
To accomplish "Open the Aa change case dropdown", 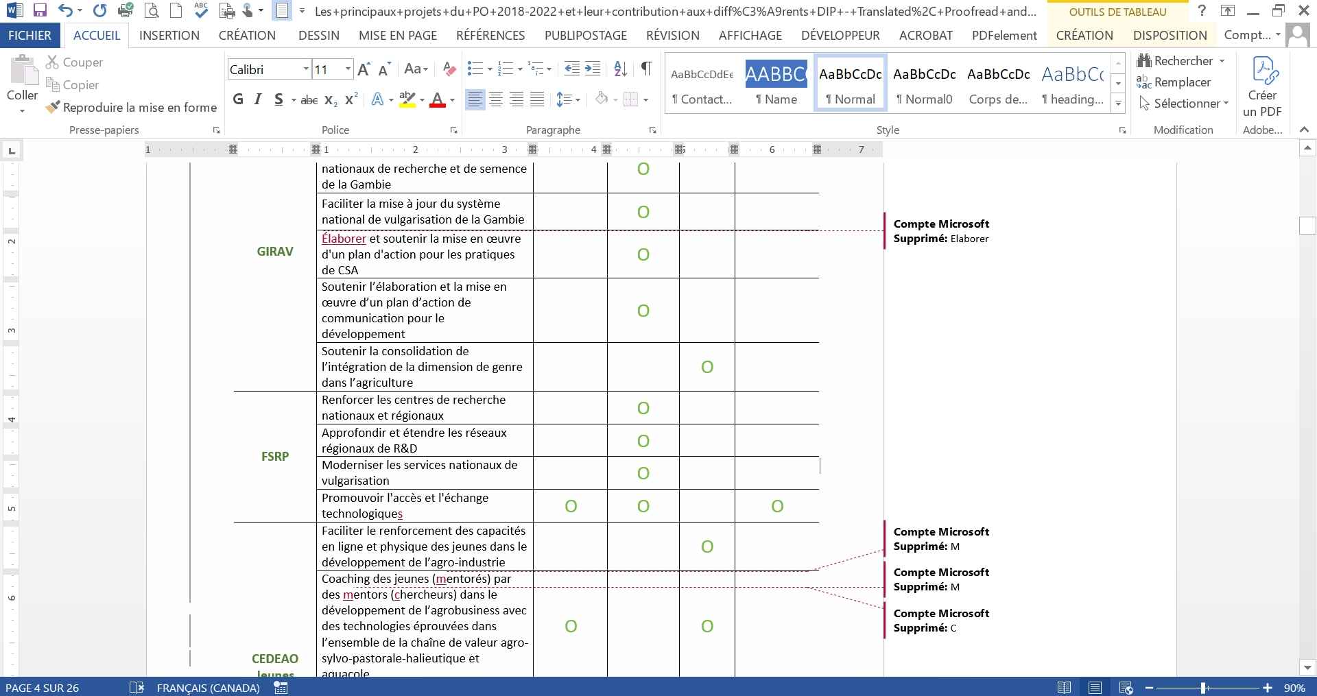I will 416,69.
